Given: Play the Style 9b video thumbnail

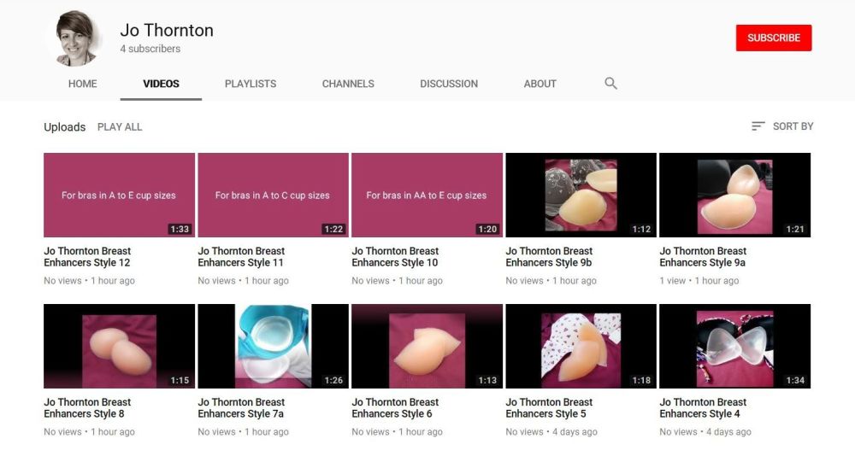Looking at the screenshot, I should coord(581,195).
